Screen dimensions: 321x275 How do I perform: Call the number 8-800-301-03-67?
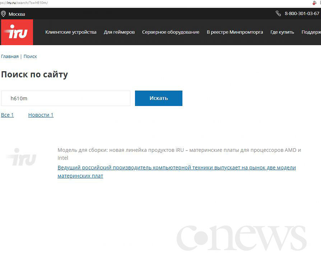[x=302, y=14]
